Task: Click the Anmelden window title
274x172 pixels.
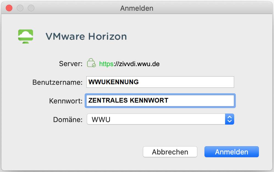Action: coord(137,8)
